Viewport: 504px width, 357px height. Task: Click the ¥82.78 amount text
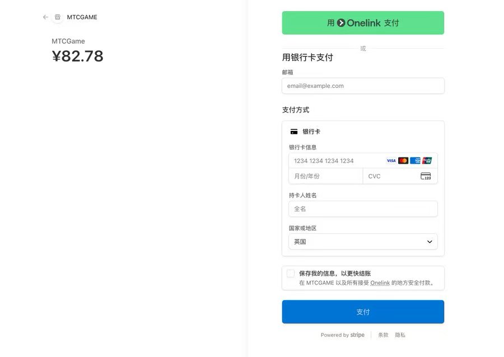77,56
